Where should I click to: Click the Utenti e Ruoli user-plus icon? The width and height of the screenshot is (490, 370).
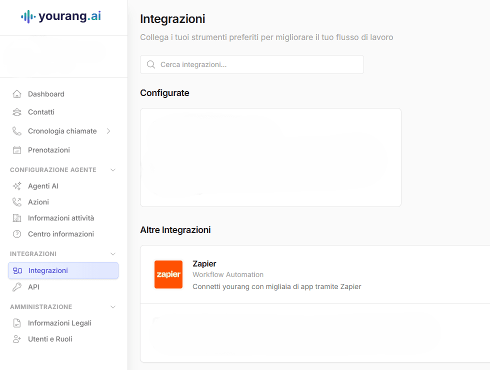[x=17, y=339]
